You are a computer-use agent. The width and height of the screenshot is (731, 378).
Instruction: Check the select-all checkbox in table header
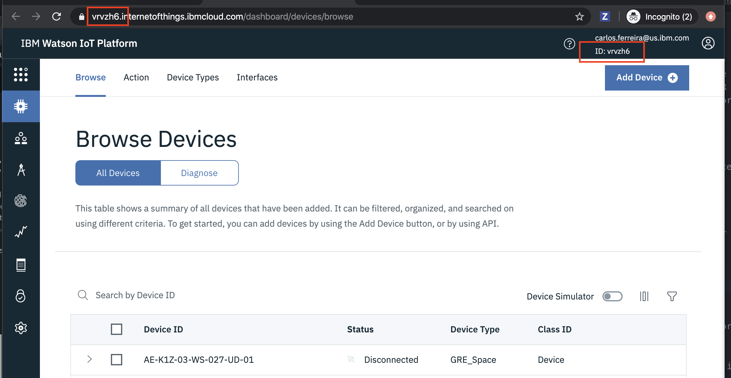pyautogui.click(x=117, y=329)
